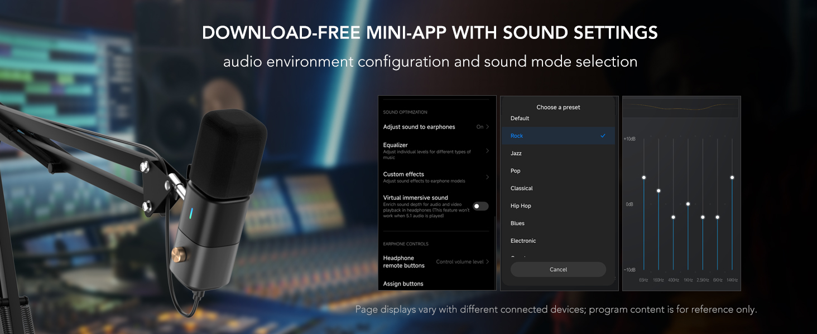Click the 2.5KHz equalizer slider handle

(x=703, y=217)
